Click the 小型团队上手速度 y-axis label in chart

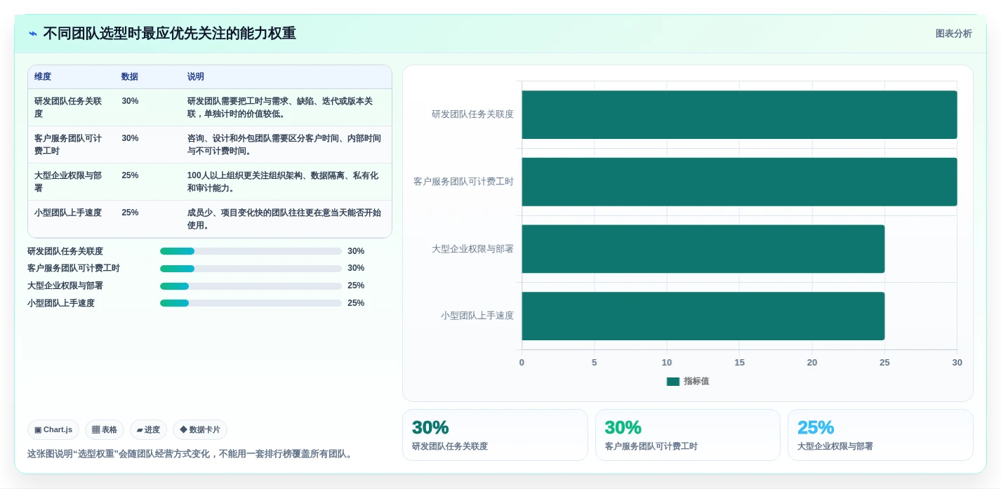(x=477, y=316)
